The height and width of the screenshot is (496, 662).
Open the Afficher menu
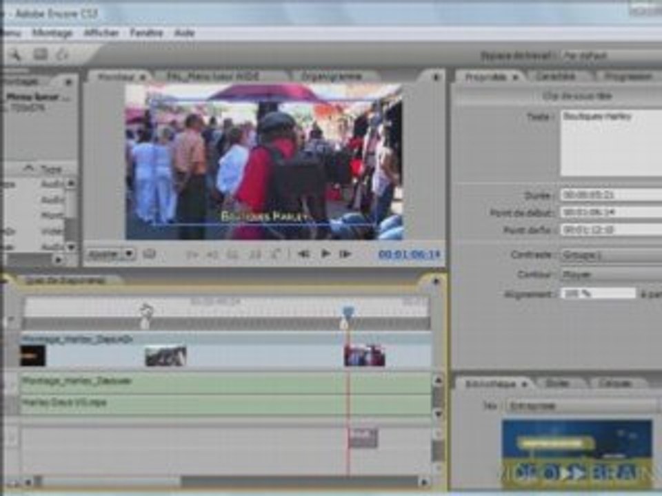coord(101,33)
